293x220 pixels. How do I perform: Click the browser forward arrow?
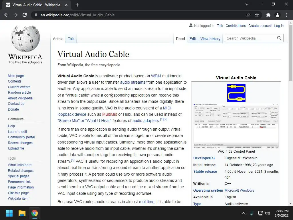click(x=15, y=15)
